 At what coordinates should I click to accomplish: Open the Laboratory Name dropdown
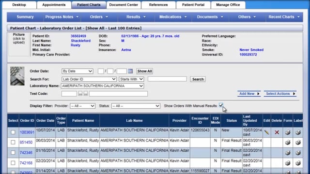click(x=102, y=86)
